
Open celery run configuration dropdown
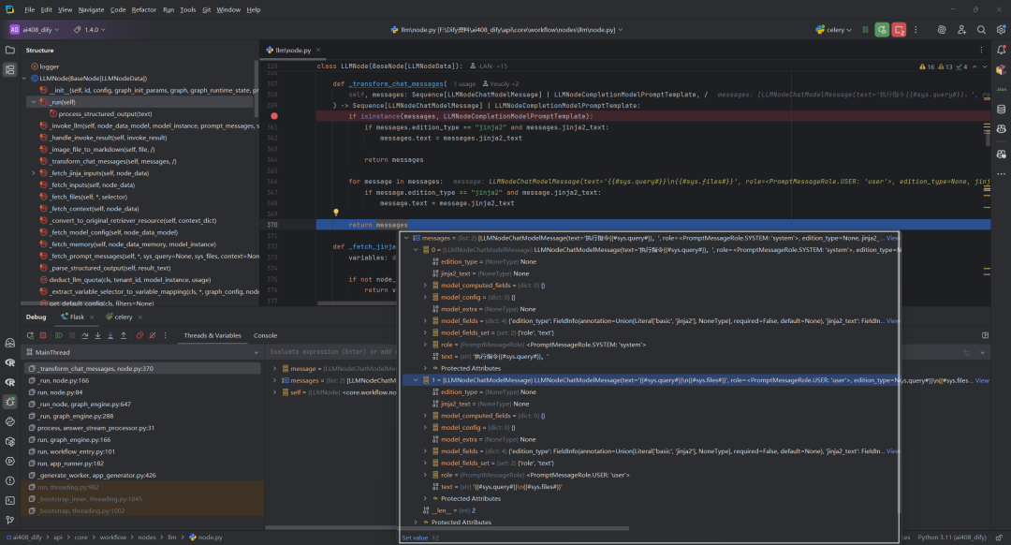tap(833, 30)
